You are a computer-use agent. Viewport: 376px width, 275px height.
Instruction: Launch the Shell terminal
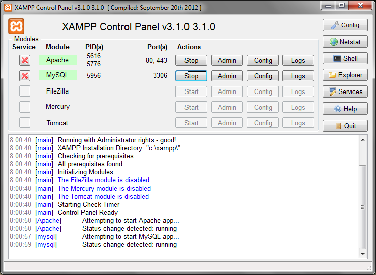tap(345, 59)
